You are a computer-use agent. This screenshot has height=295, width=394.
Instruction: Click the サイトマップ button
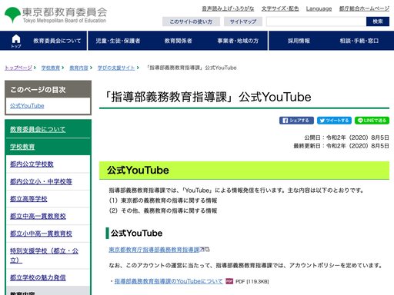point(243,22)
